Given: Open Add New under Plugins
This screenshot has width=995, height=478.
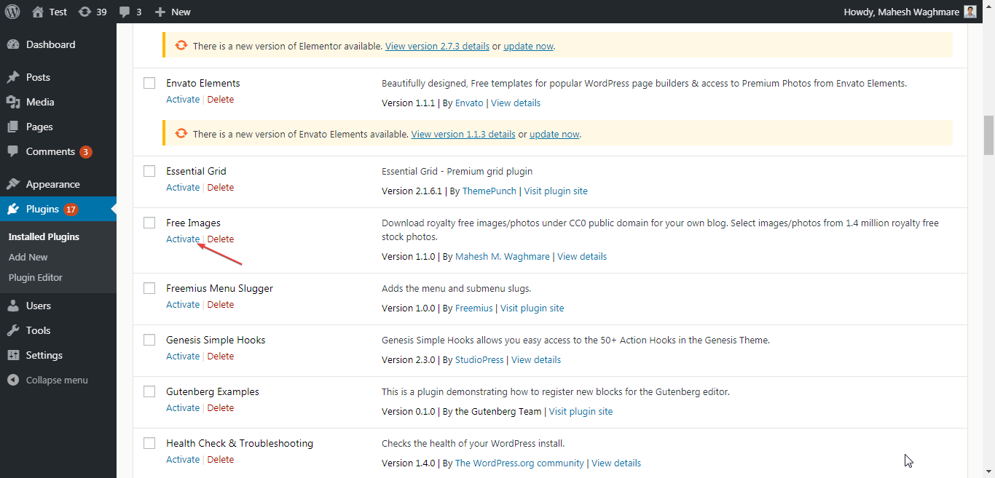Looking at the screenshot, I should pos(28,257).
